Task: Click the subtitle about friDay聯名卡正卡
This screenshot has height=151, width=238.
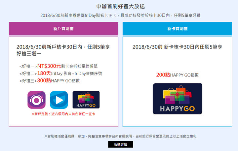Action: (121, 15)
